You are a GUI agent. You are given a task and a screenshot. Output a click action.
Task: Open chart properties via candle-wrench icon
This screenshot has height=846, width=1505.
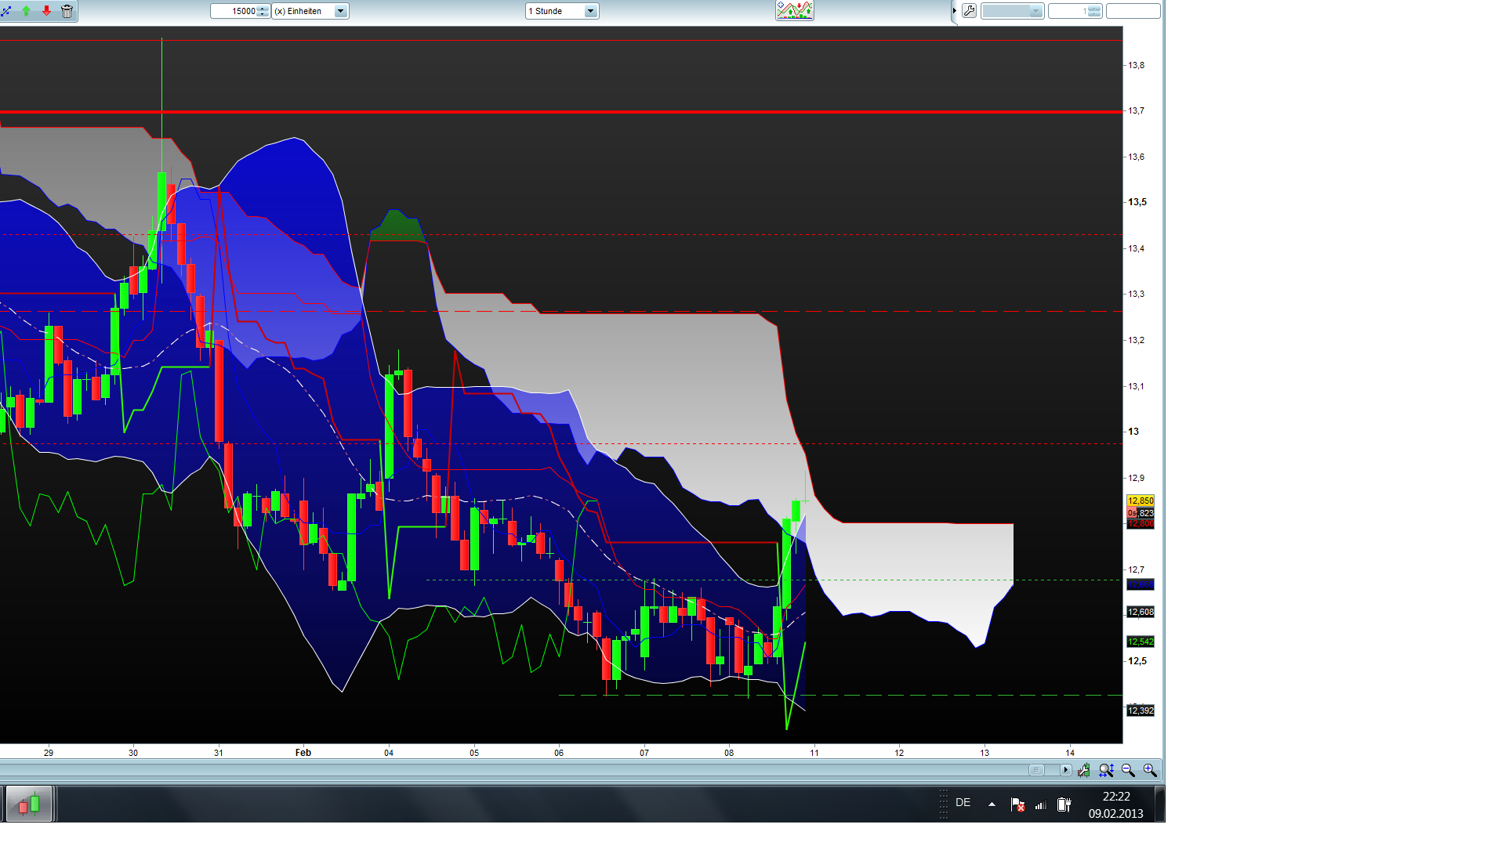pos(1086,771)
